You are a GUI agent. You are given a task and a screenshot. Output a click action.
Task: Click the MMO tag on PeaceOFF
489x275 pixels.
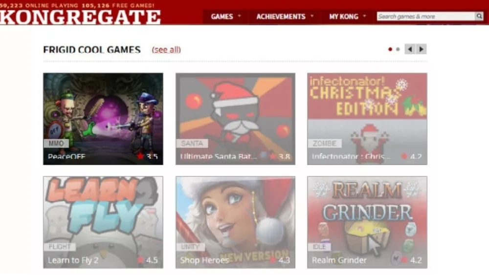[x=56, y=143]
